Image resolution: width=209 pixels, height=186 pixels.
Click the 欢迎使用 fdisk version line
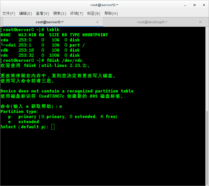(x=45, y=65)
